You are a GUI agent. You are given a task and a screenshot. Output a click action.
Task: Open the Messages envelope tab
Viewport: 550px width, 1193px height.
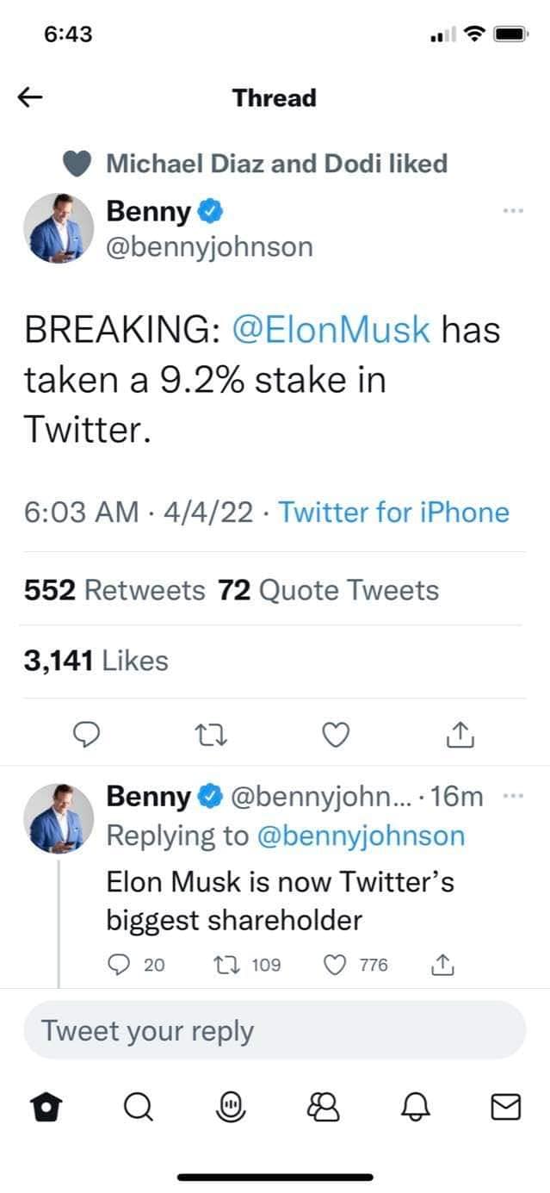point(506,1107)
